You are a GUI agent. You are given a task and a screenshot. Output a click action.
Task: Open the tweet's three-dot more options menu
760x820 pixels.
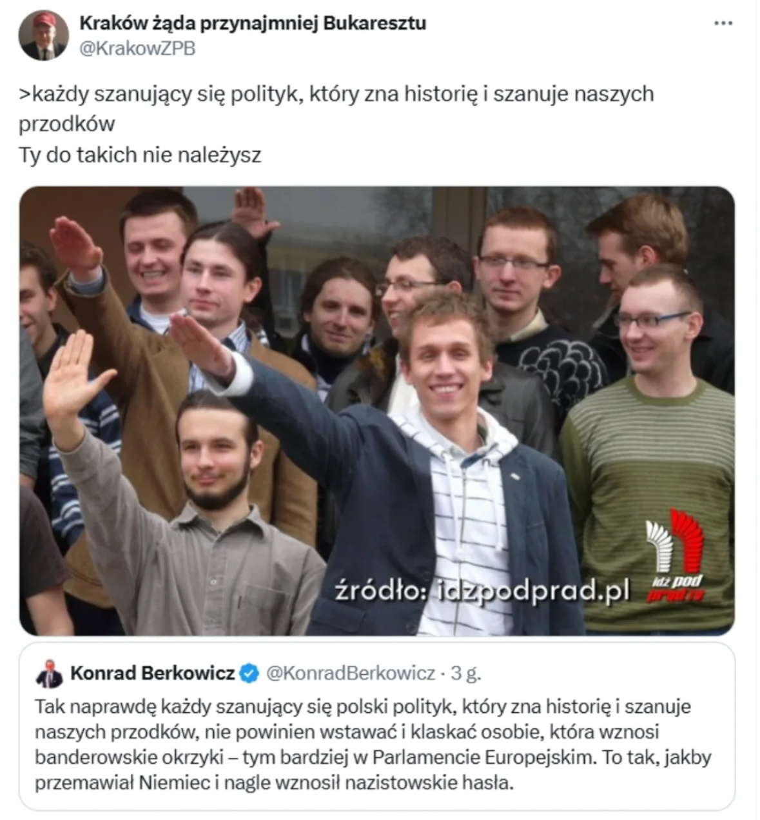(x=723, y=23)
